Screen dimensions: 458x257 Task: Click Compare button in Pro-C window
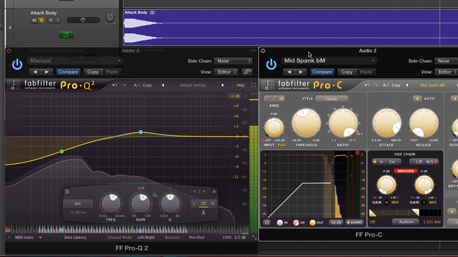click(322, 72)
